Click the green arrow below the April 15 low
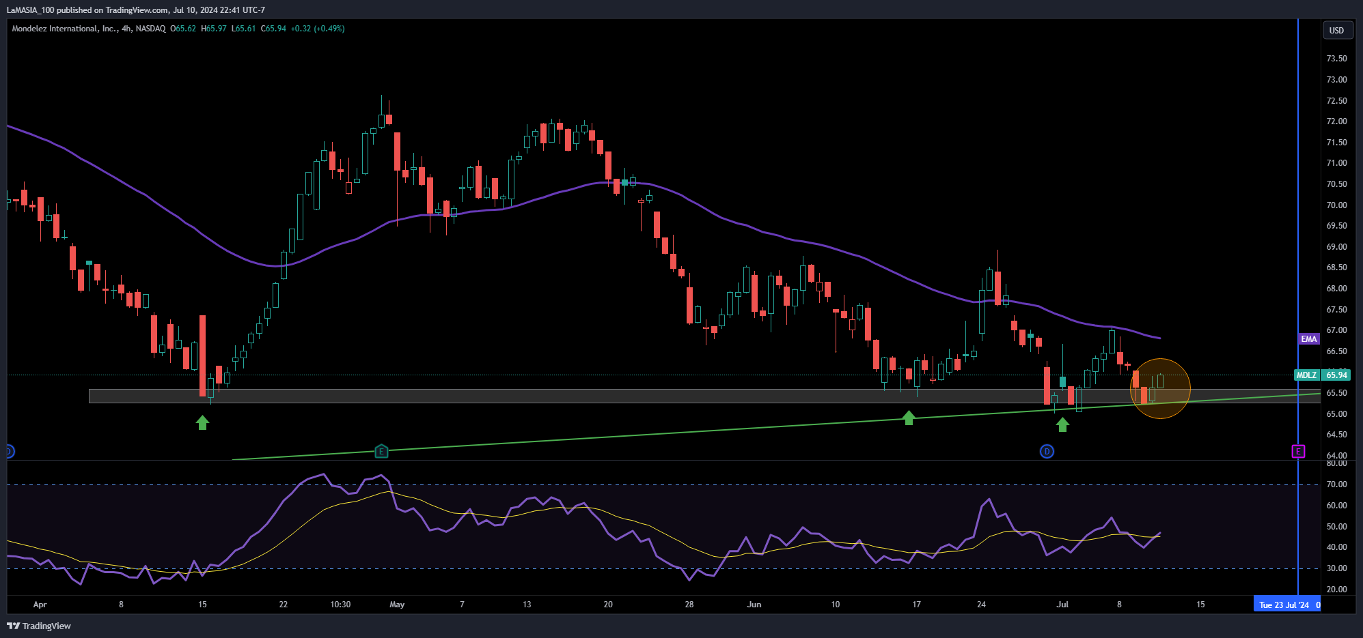This screenshot has height=638, width=1363. (x=202, y=422)
